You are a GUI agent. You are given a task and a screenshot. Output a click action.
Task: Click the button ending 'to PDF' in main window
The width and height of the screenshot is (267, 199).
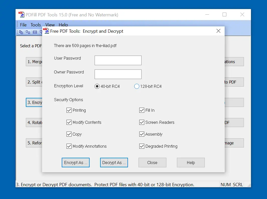pos(234,82)
